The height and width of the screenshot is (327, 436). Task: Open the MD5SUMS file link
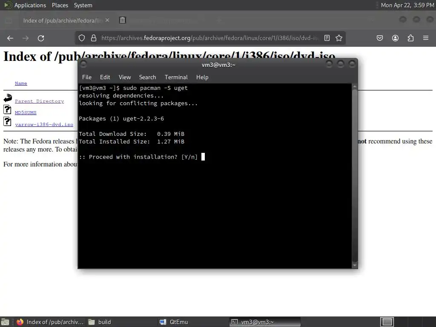click(26, 112)
